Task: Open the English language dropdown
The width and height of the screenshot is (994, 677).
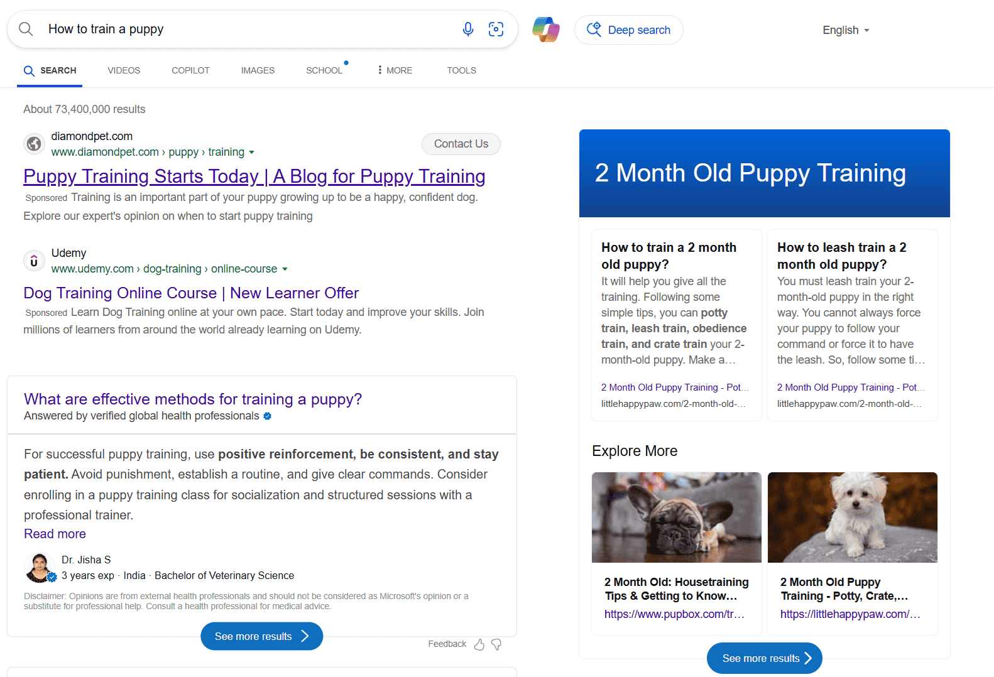Action: [x=846, y=30]
